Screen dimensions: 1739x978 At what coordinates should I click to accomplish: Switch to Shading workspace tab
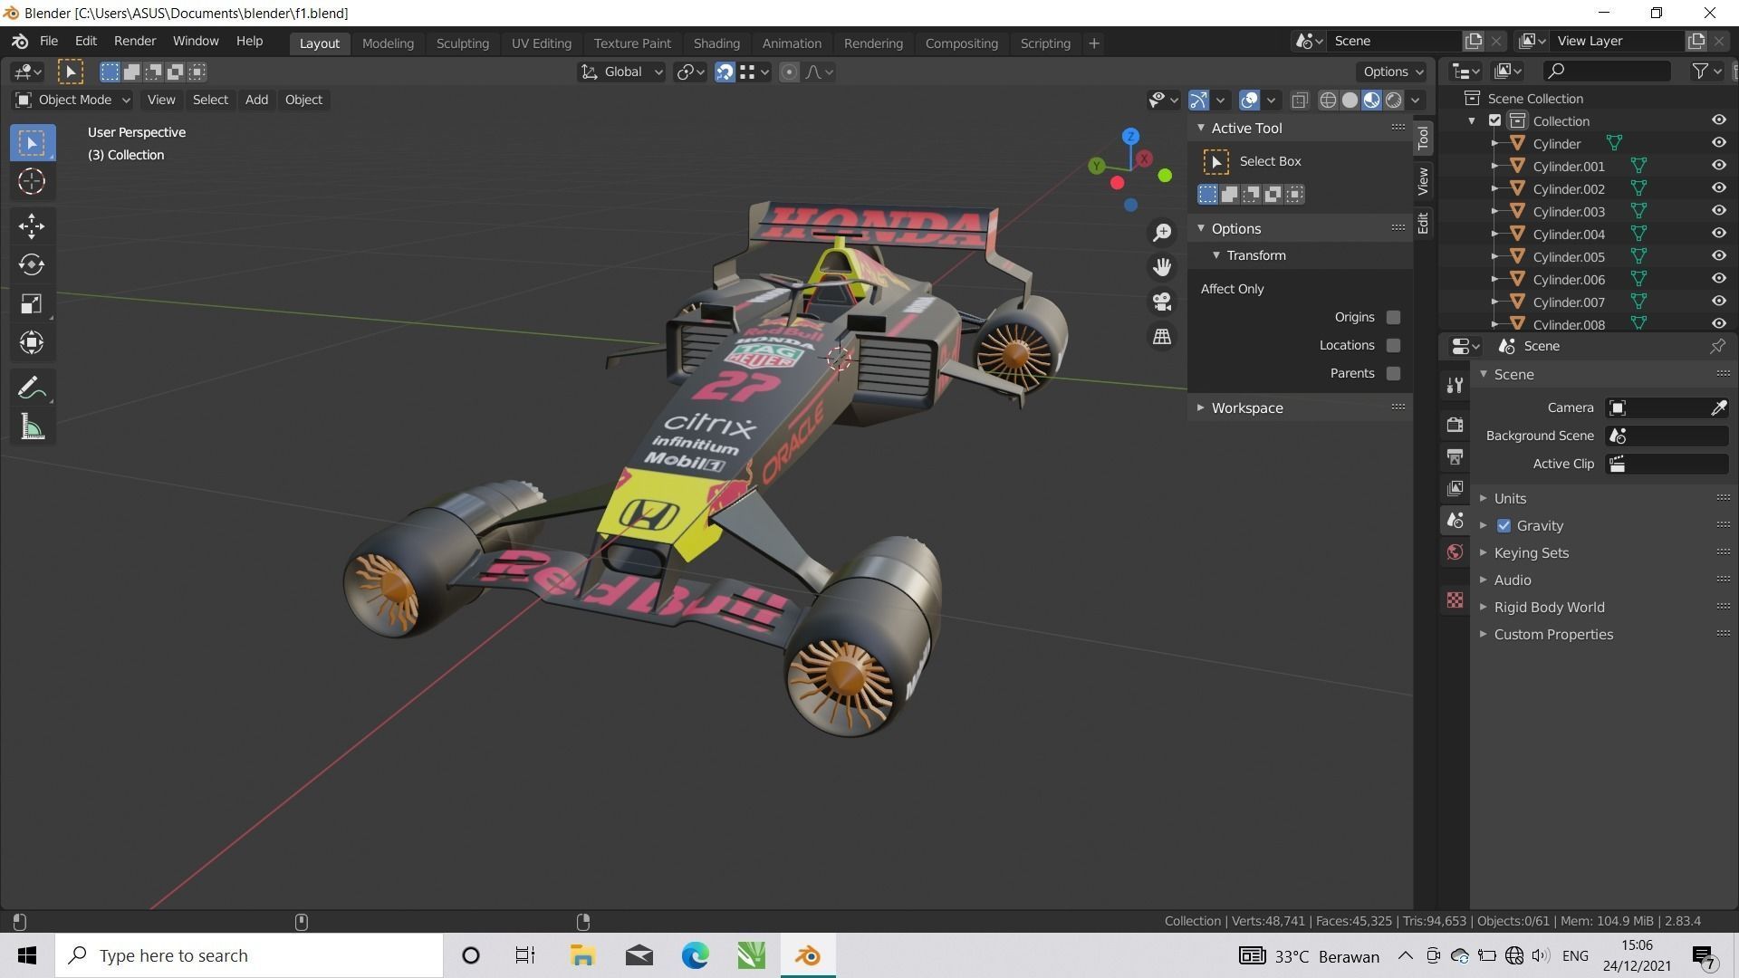coord(716,43)
